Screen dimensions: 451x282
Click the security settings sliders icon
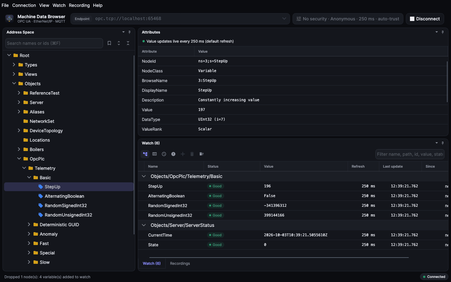[x=299, y=19]
